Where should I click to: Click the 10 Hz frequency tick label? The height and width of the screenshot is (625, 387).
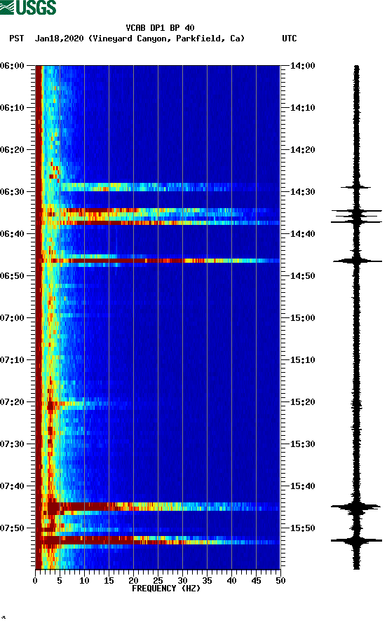coord(84,581)
